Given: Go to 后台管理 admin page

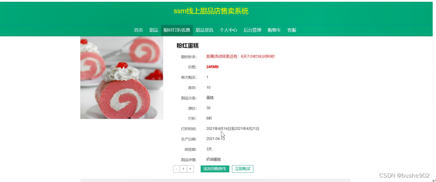Looking at the screenshot, I should [x=252, y=30].
